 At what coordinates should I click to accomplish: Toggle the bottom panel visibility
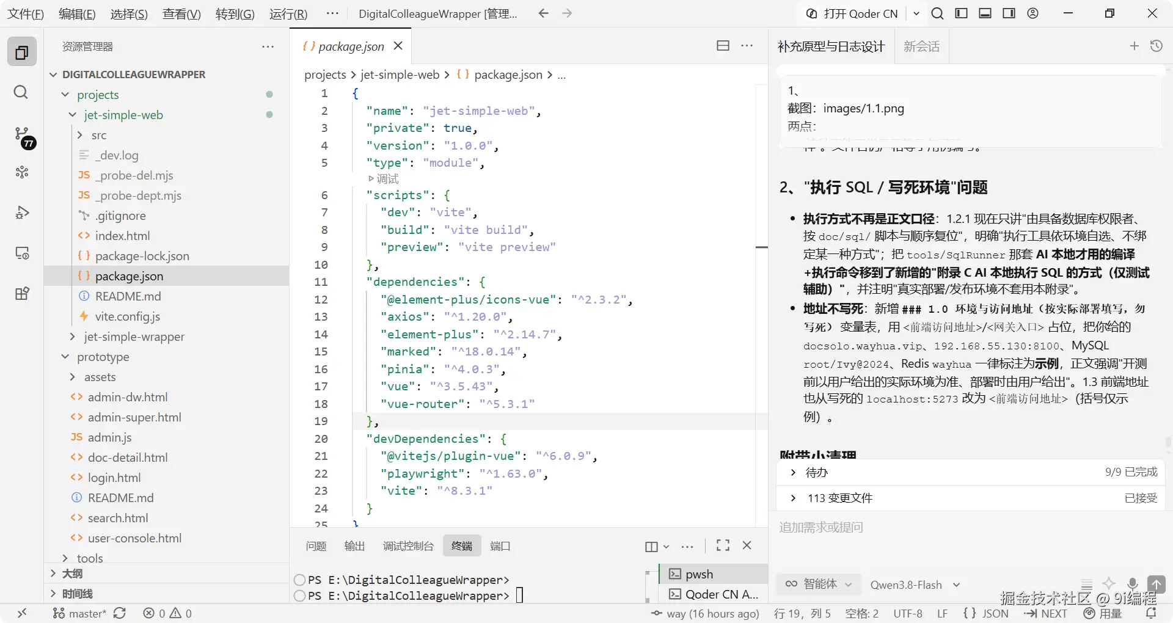coord(985,13)
